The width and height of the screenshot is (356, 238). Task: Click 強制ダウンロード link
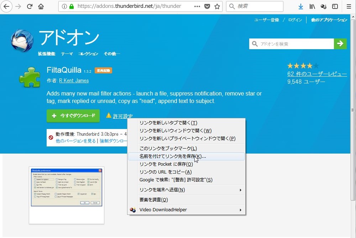pyautogui.click(x=113, y=141)
